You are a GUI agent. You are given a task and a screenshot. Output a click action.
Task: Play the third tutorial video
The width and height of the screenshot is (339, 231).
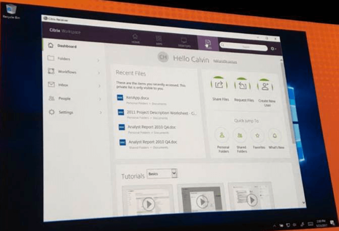pos(252,200)
